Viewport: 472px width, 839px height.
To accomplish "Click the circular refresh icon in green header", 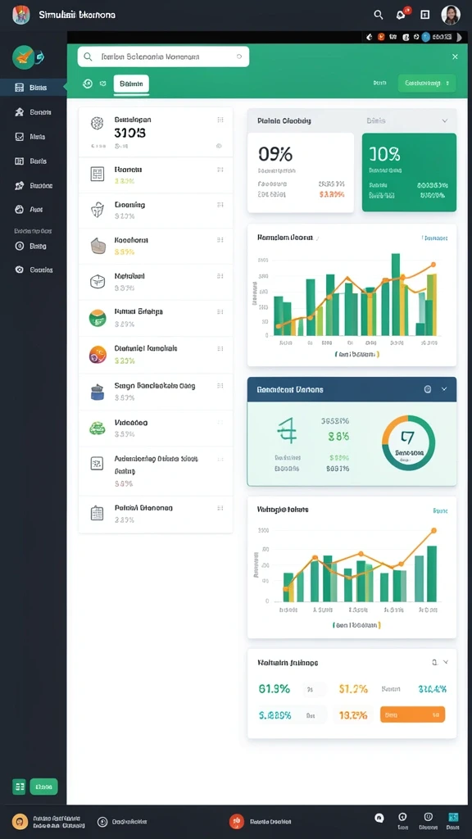I will pyautogui.click(x=88, y=84).
